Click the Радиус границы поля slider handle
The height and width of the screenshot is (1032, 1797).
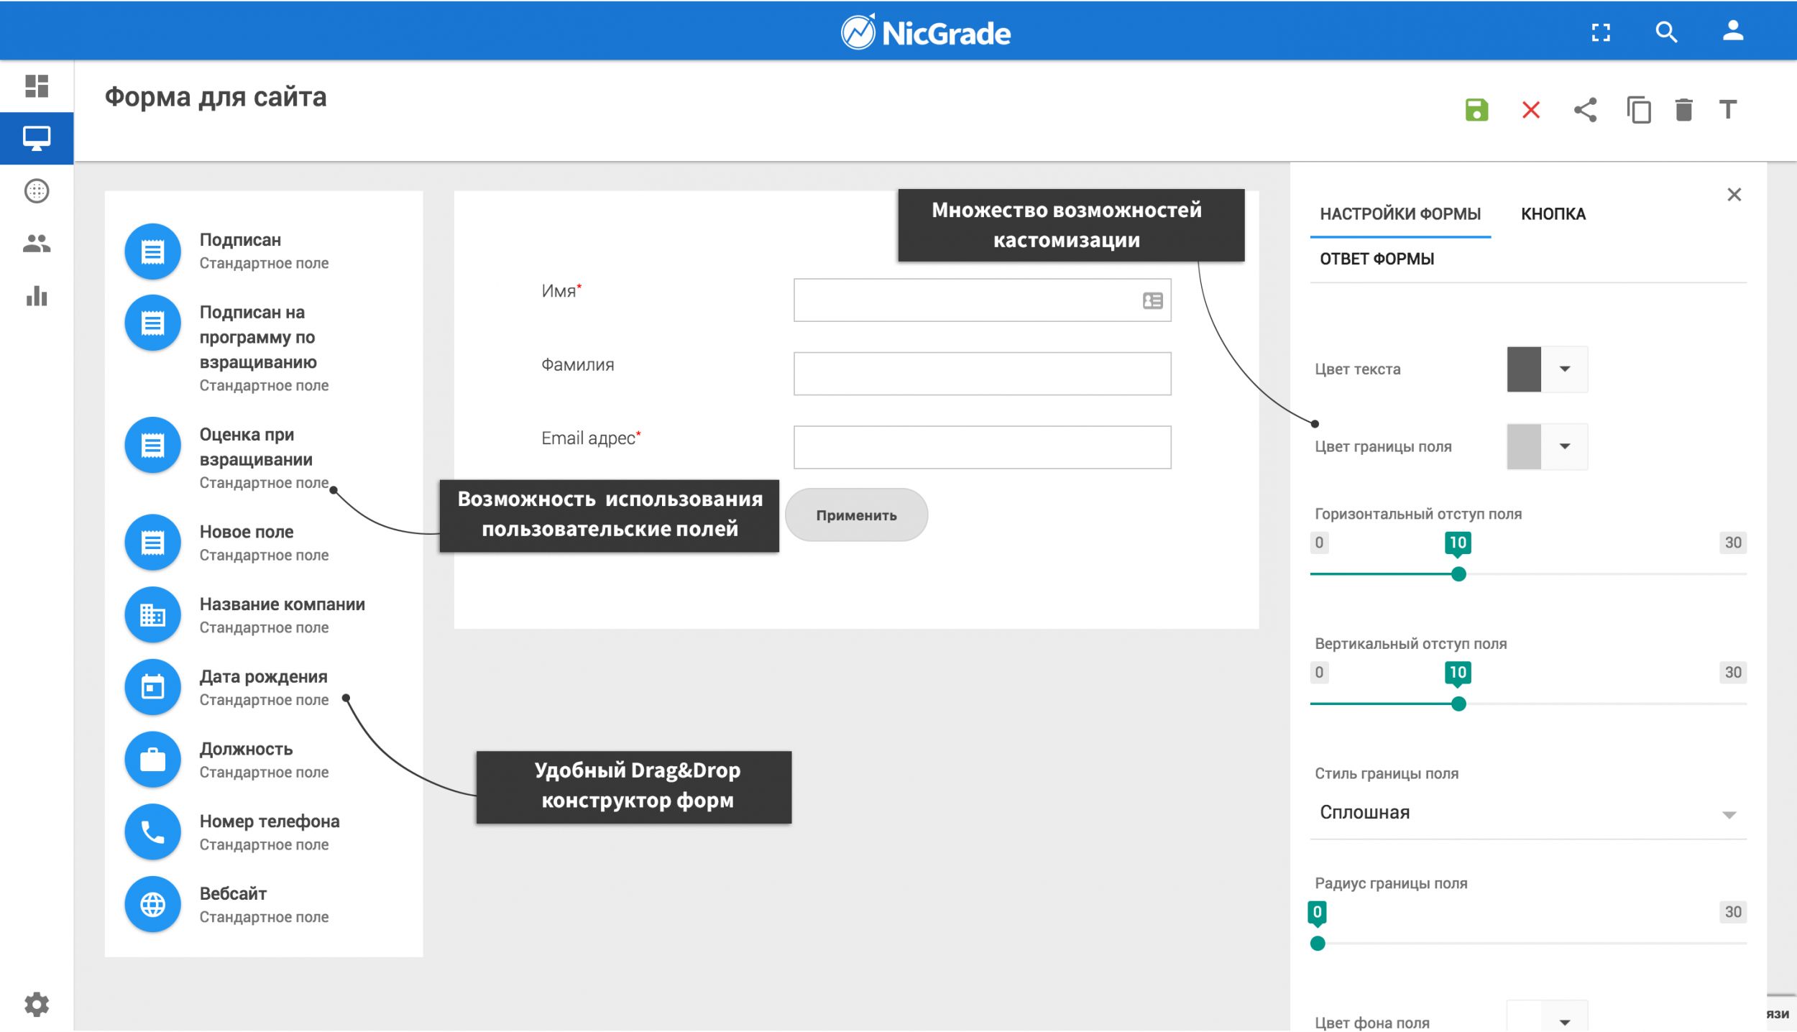[x=1318, y=944]
